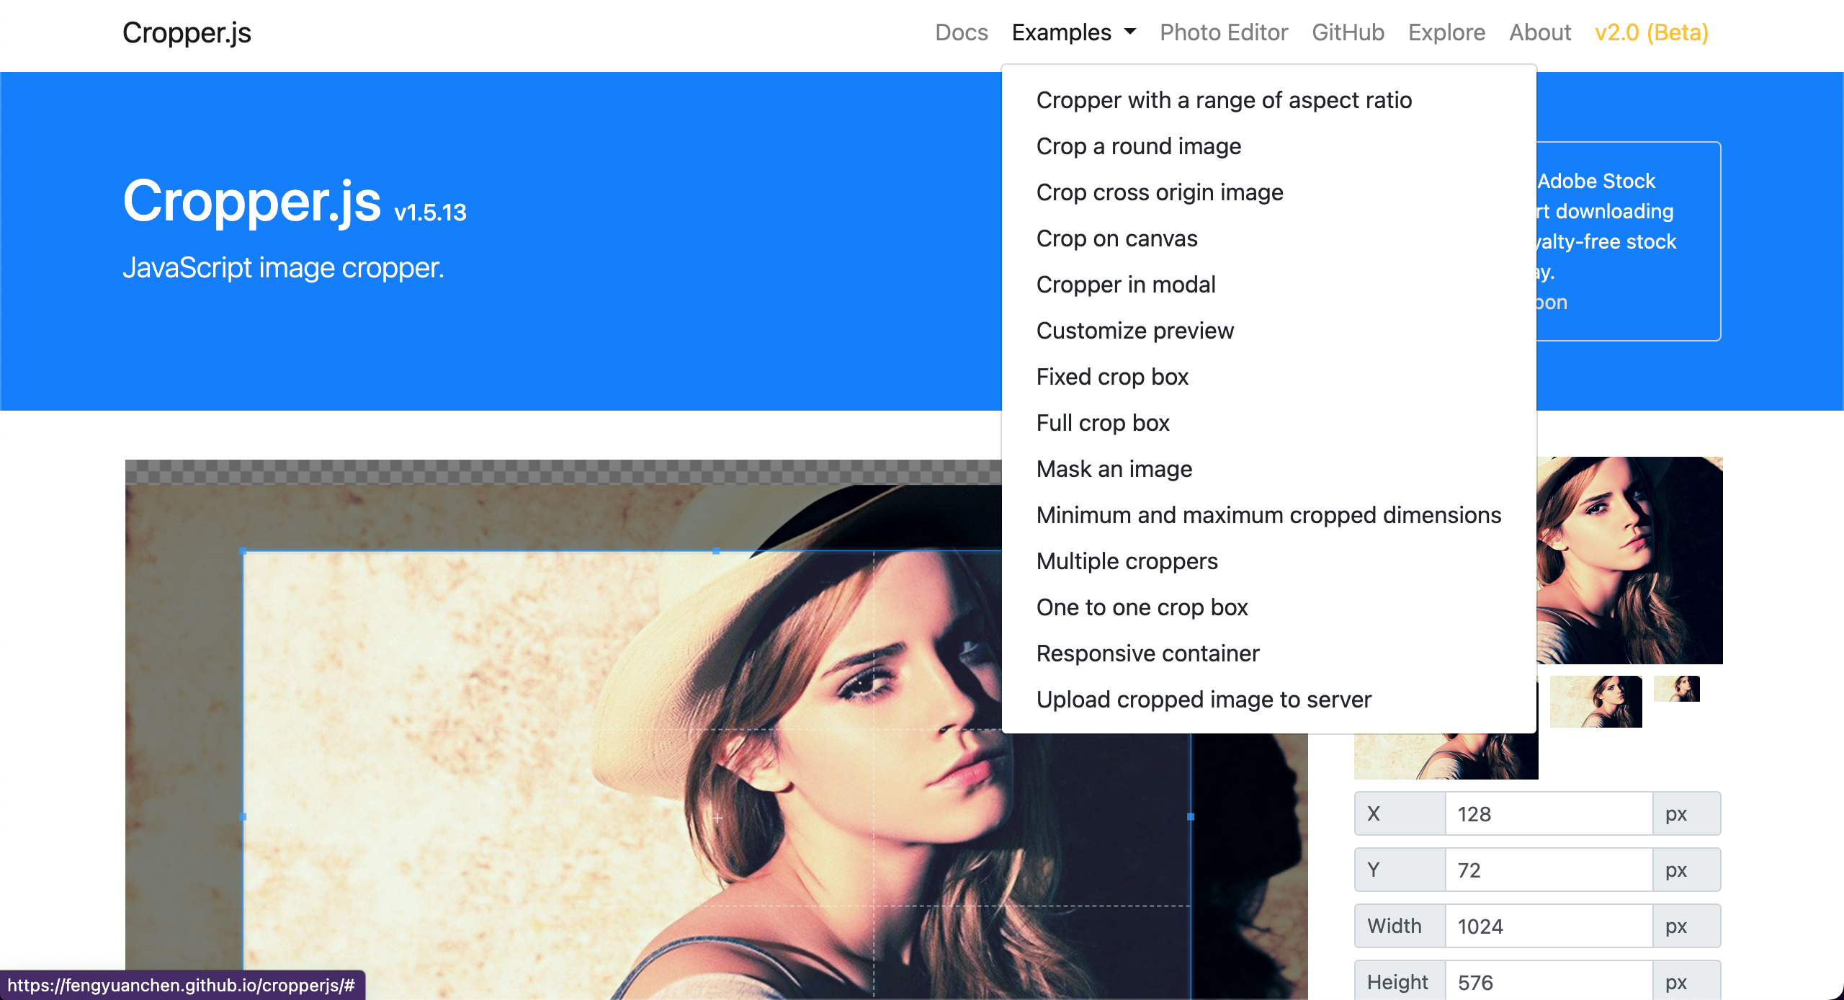Click the Cropper.js brand logo link
Viewport: 1844px width, 1000px height.
pyautogui.click(x=187, y=32)
